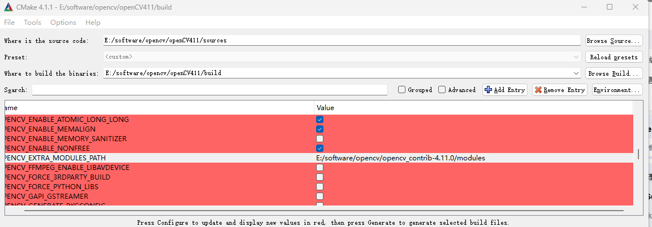Enable the Grouped checkbox
Screen dimensions: 652x227
[x=401, y=90]
